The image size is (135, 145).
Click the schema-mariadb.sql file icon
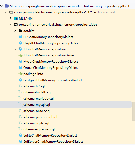21,98
